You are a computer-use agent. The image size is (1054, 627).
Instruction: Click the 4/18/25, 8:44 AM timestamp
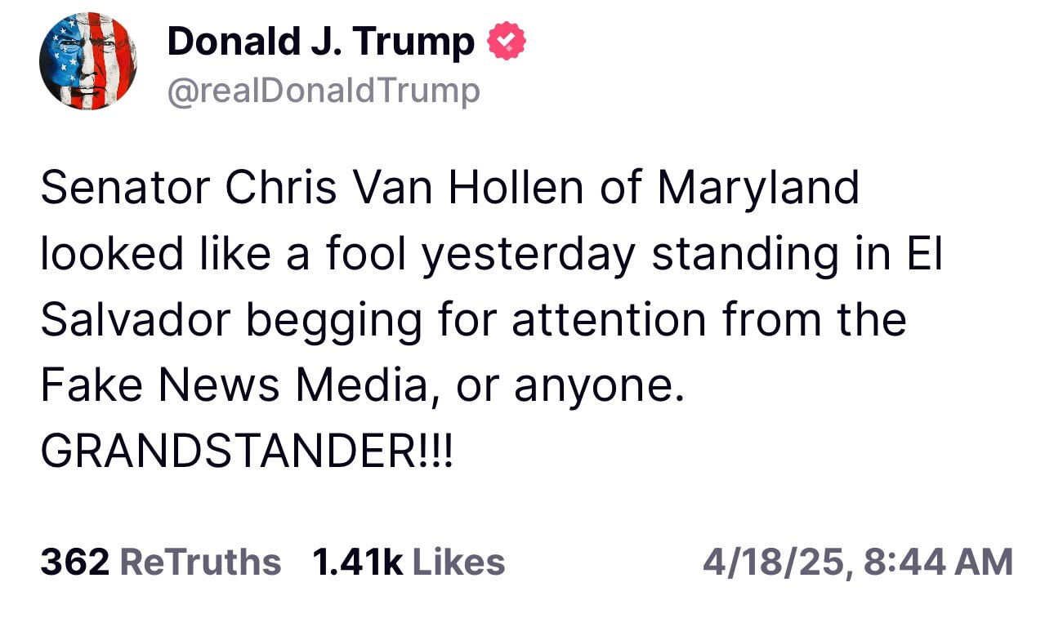856,562
